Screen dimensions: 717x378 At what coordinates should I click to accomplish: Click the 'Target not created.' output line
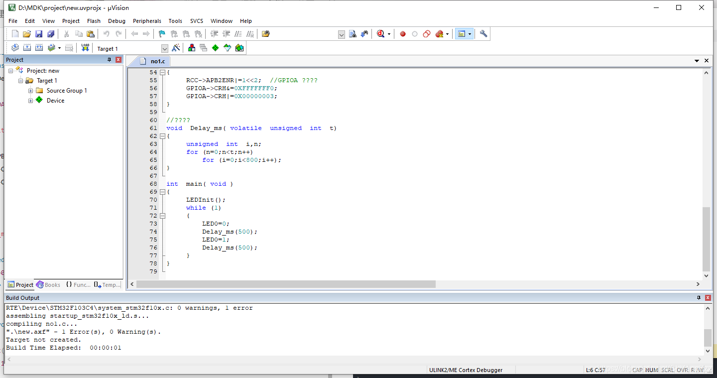(x=43, y=340)
